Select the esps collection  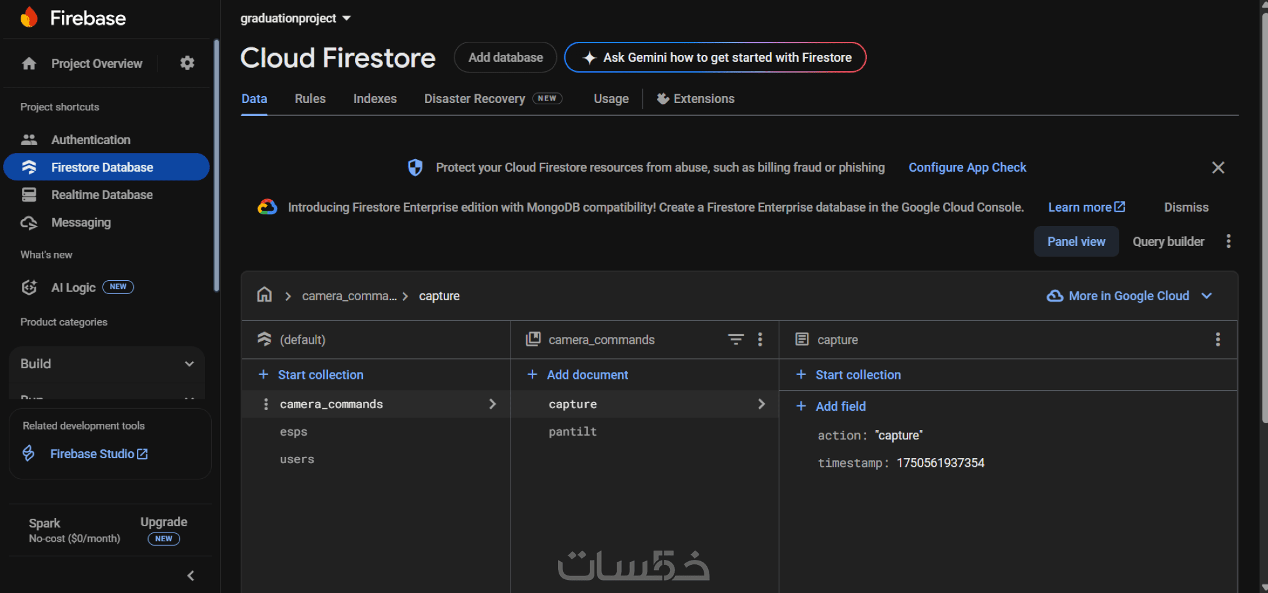[294, 431]
